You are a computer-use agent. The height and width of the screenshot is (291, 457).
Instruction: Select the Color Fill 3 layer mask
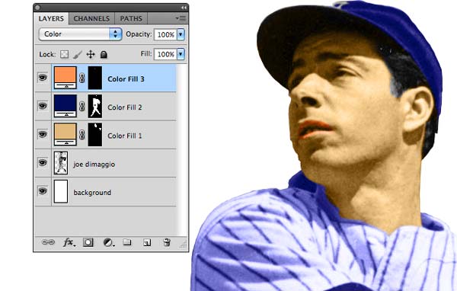click(95, 78)
